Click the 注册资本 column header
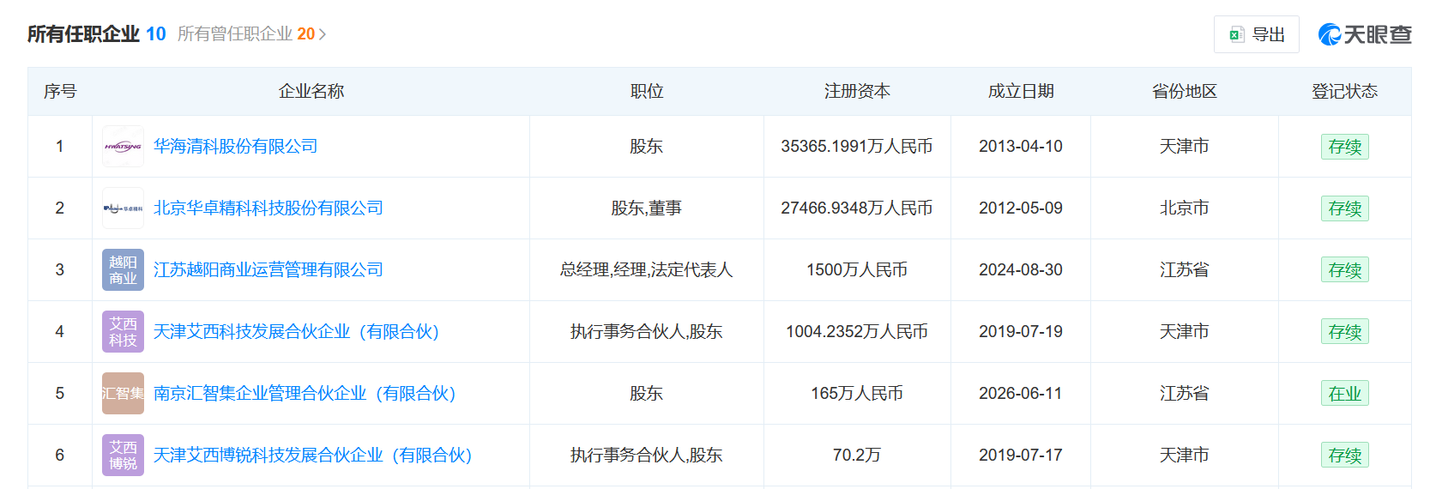 click(x=857, y=91)
